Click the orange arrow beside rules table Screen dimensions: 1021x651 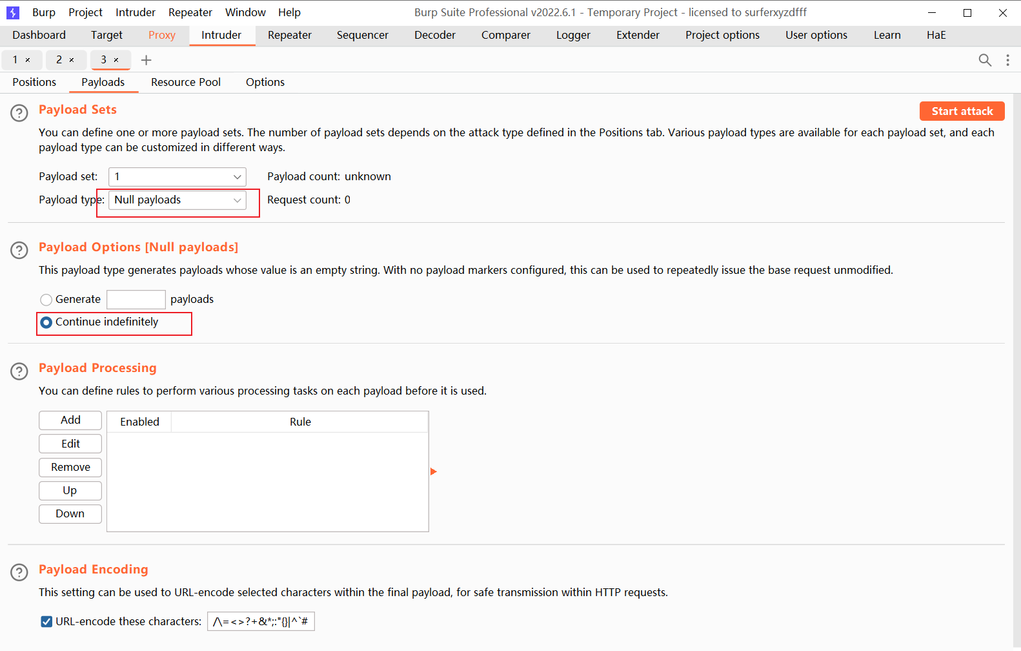pyautogui.click(x=434, y=471)
